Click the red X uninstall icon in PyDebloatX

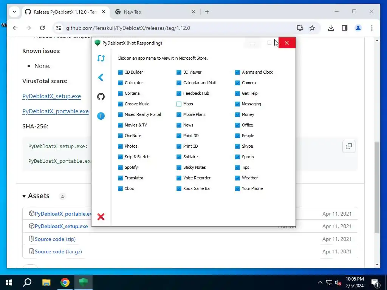coord(101,217)
